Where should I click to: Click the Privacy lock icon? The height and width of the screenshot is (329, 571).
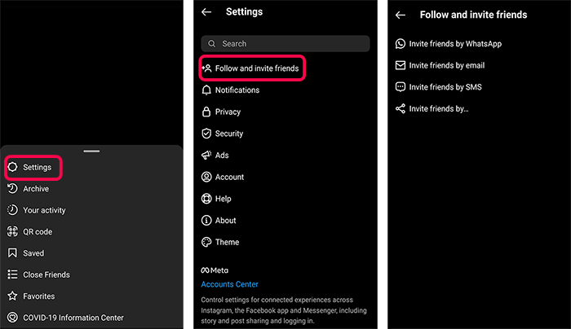coord(206,112)
